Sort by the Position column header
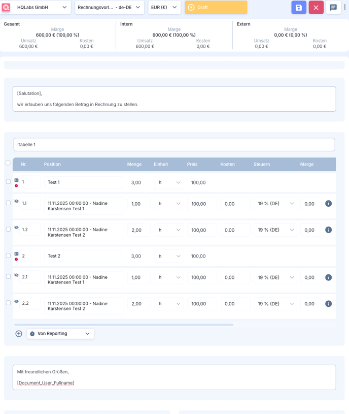This screenshot has width=349, height=414. [x=52, y=165]
